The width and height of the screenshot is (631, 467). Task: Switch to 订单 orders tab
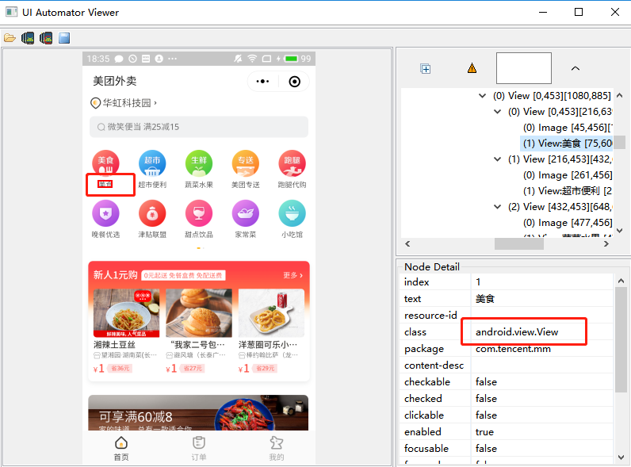pyautogui.click(x=199, y=448)
